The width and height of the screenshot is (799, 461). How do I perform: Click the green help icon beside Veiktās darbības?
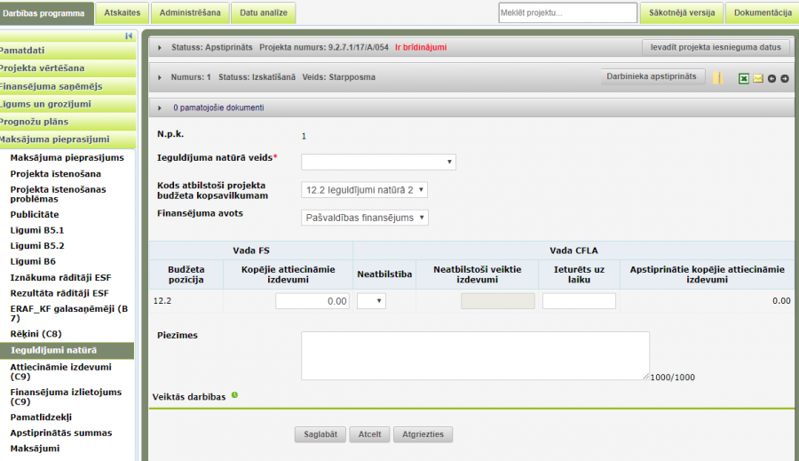pyautogui.click(x=235, y=395)
